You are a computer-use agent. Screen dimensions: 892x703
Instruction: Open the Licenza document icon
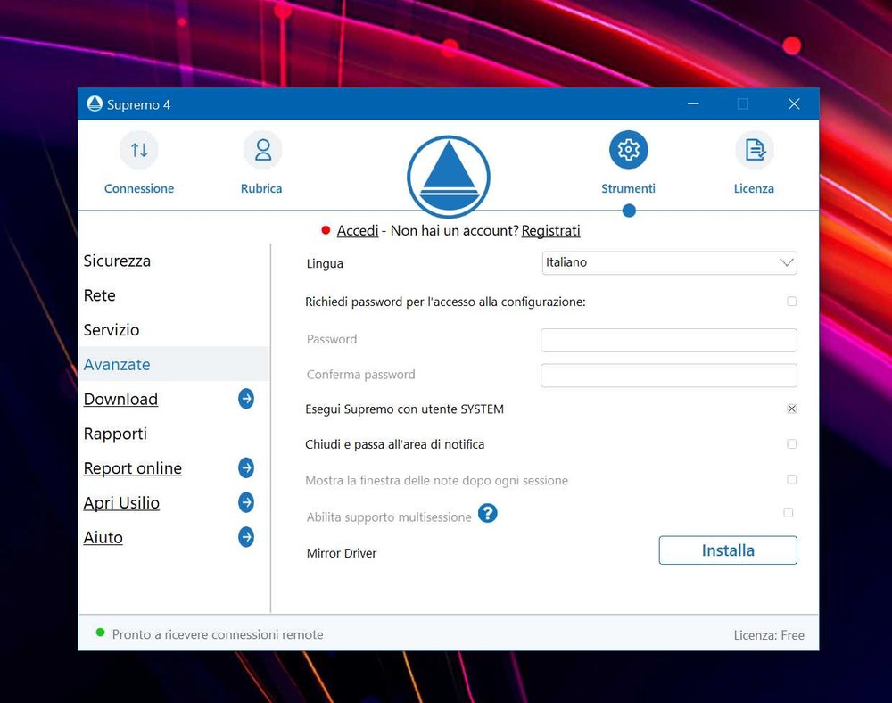click(x=755, y=150)
